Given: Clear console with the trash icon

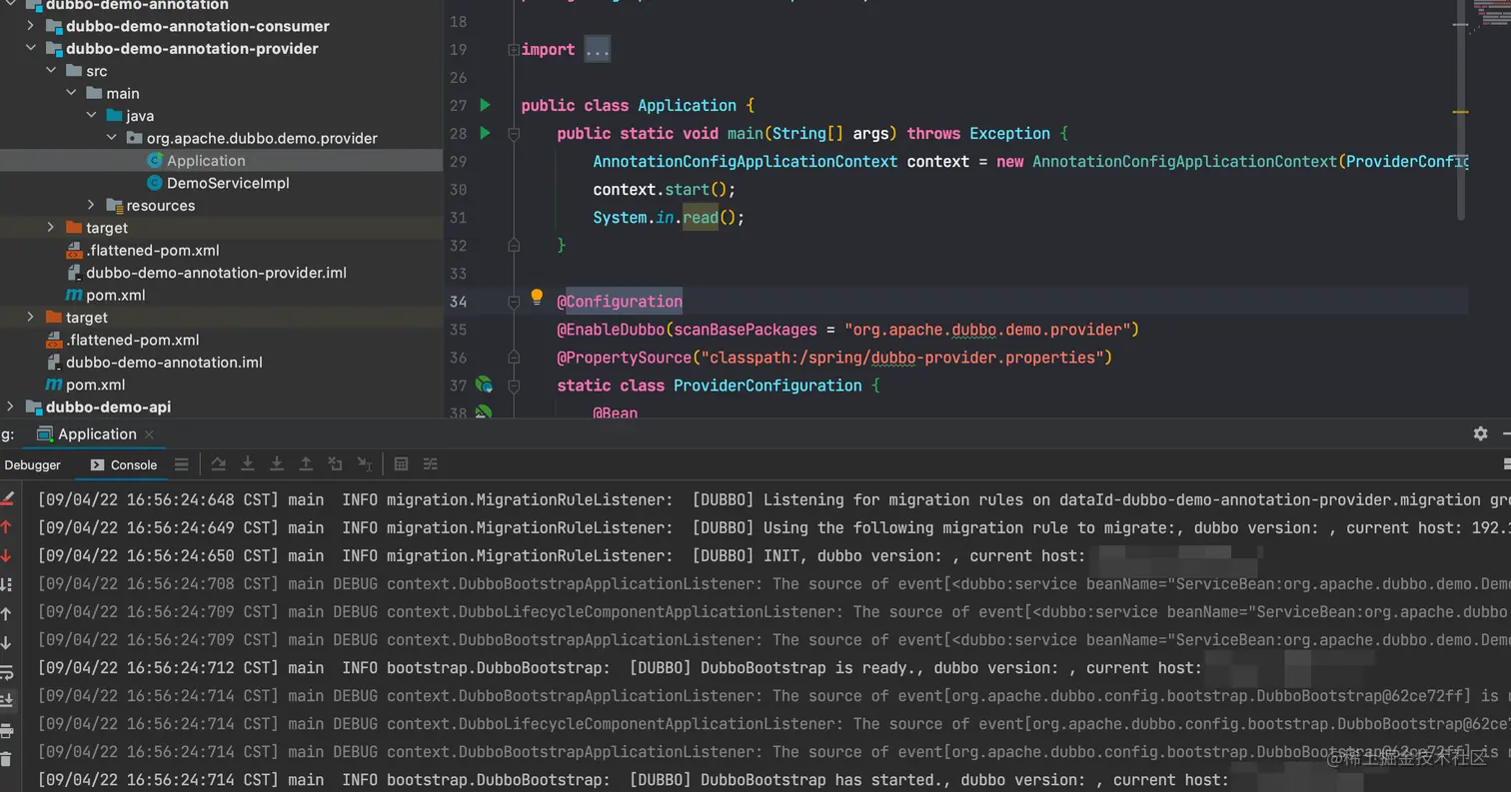Looking at the screenshot, I should click(x=6, y=760).
